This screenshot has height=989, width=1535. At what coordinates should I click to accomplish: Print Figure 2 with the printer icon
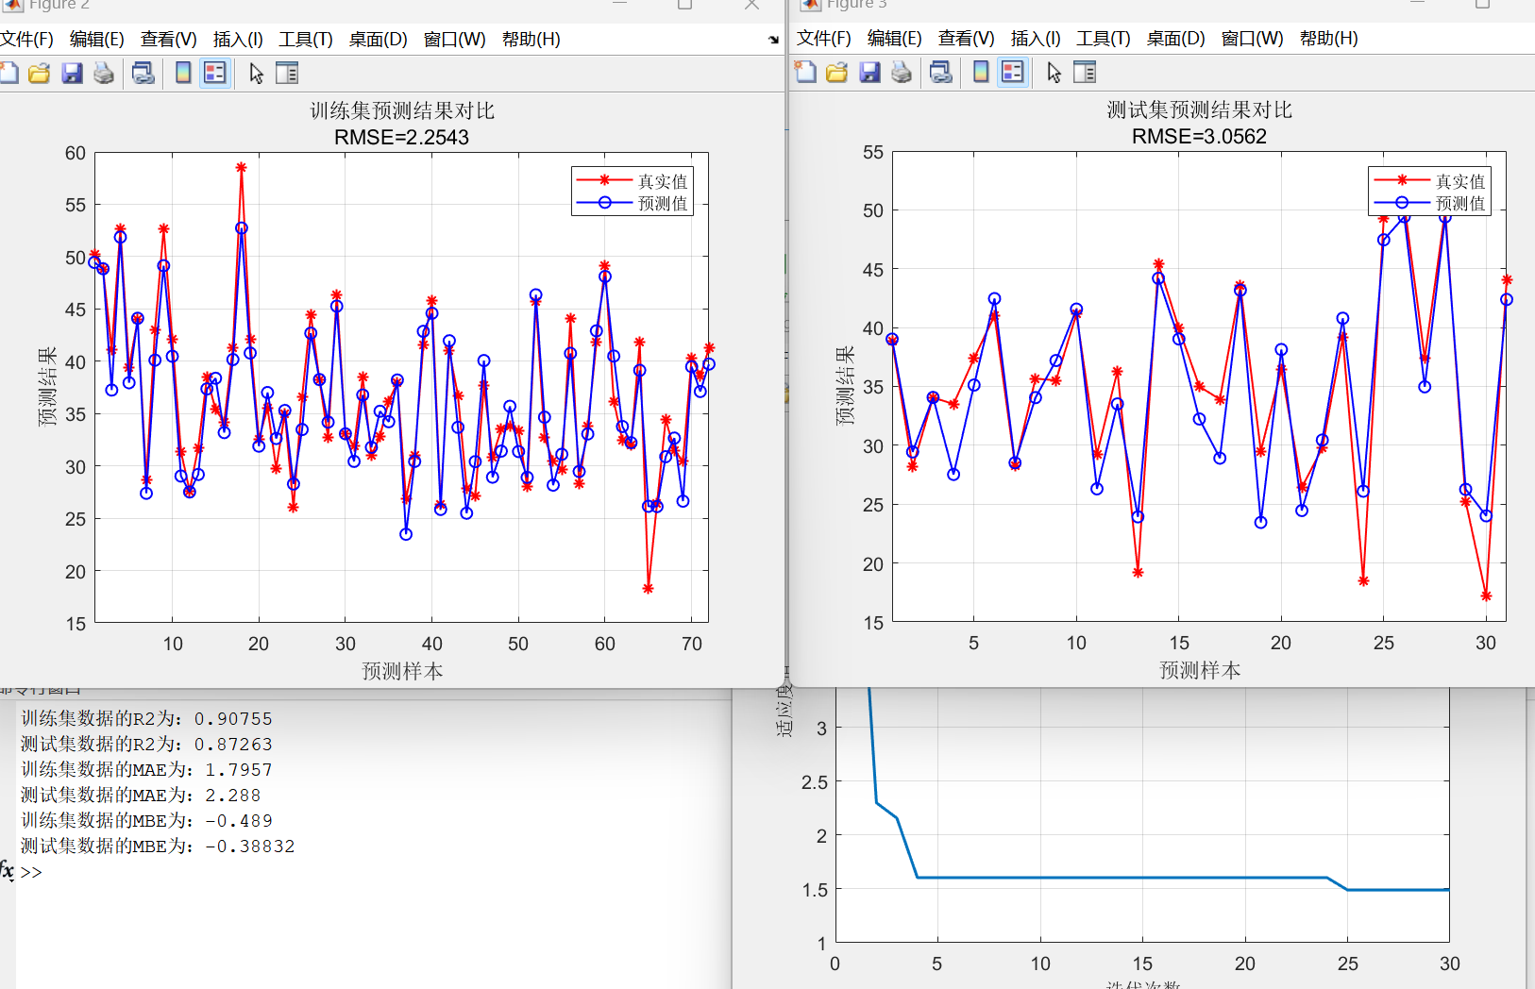(104, 73)
